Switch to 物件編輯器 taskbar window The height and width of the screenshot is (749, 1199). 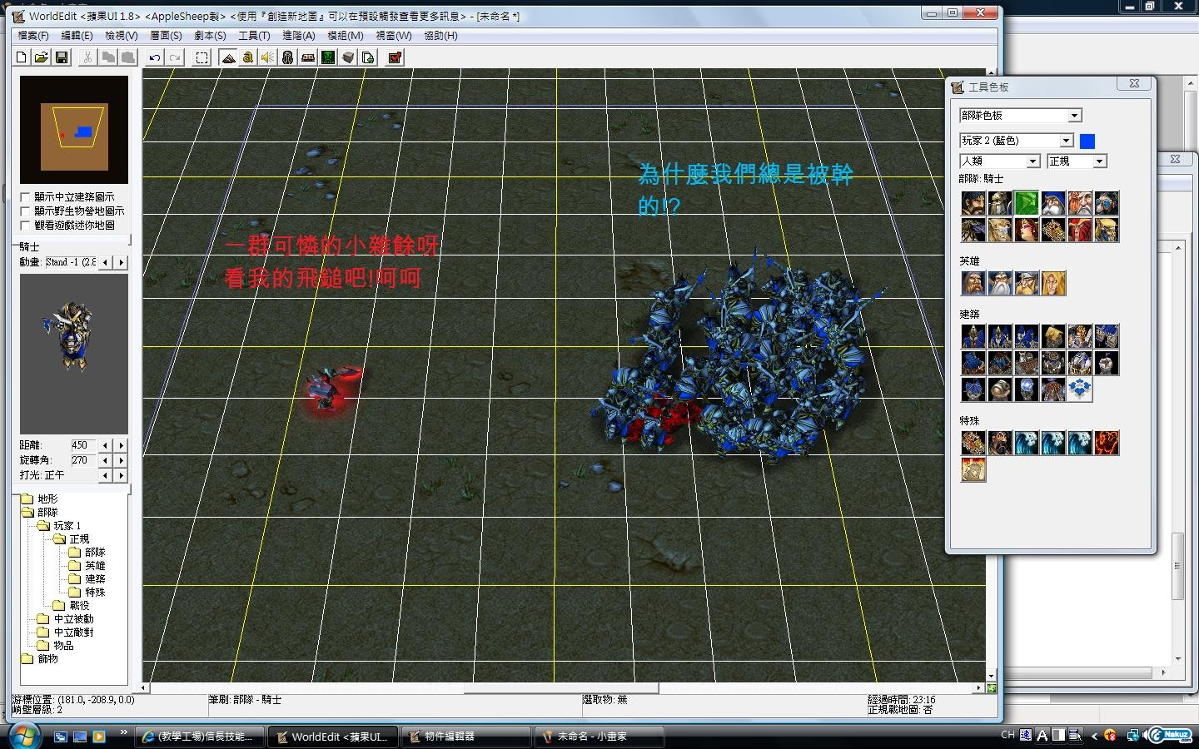click(466, 737)
